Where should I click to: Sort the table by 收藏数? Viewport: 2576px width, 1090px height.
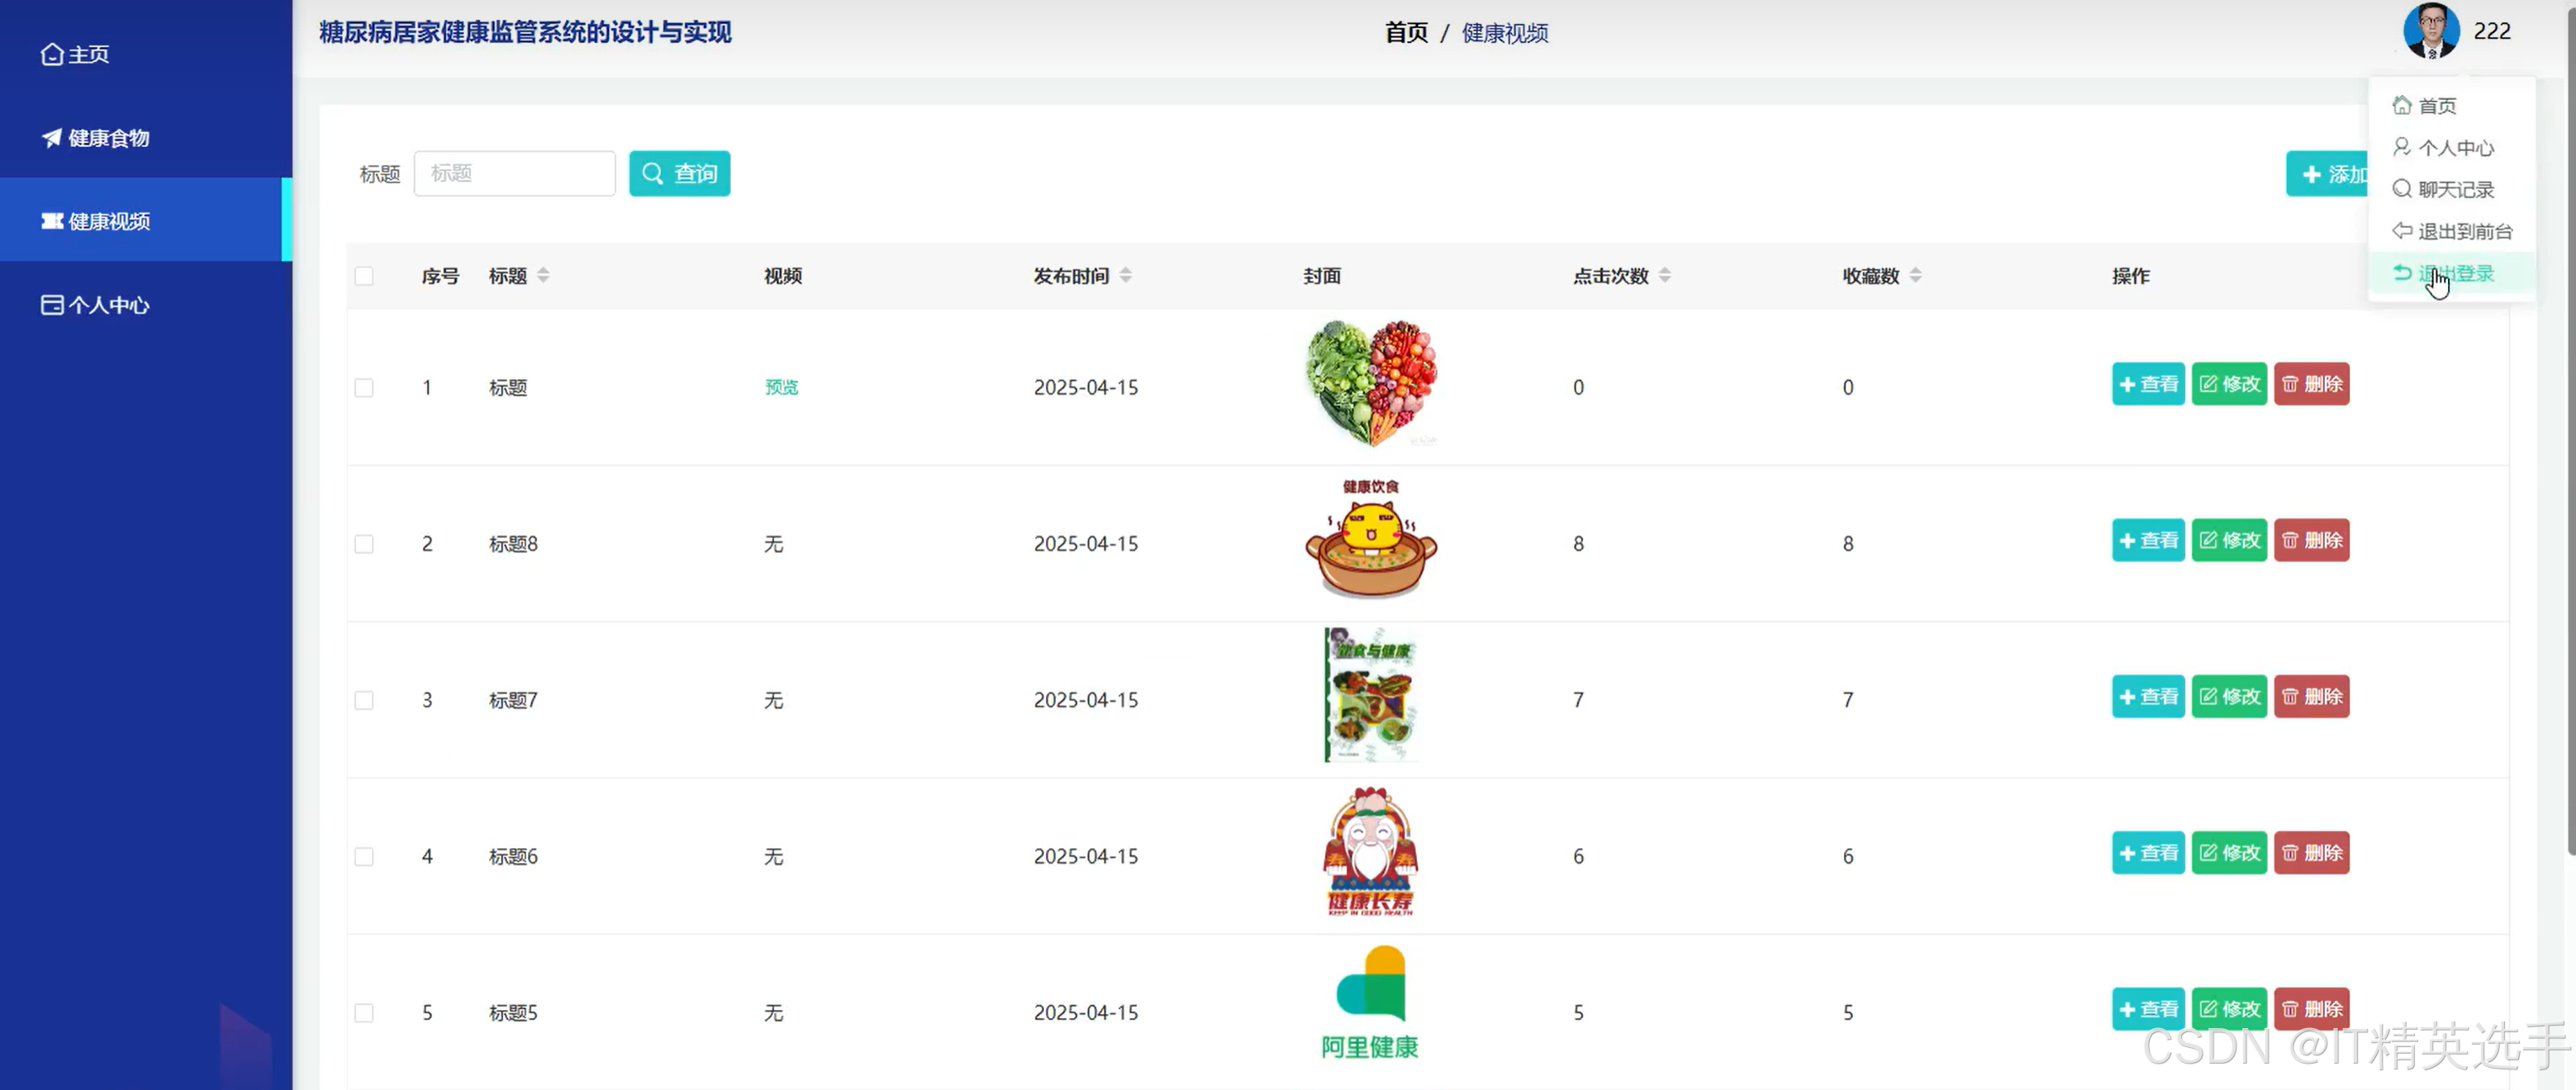click(x=1916, y=275)
